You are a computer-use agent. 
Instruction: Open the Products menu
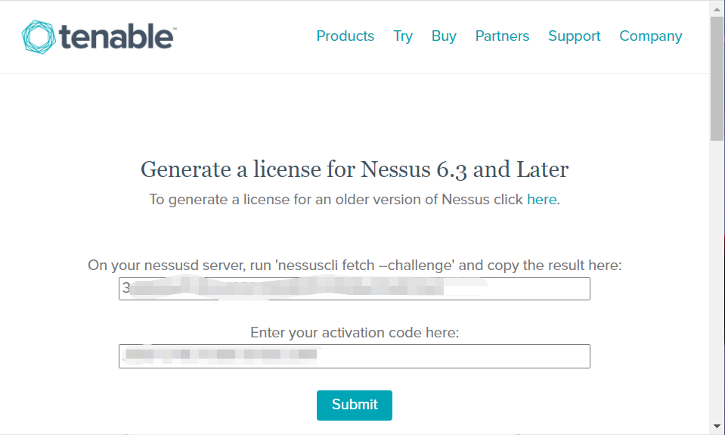345,36
